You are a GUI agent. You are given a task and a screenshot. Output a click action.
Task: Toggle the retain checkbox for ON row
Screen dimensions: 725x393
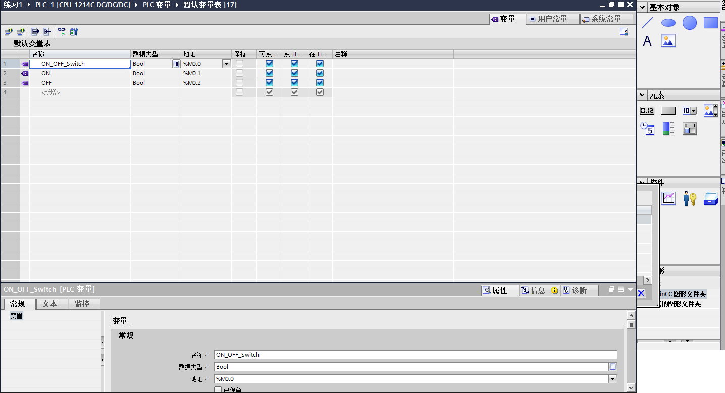tap(239, 73)
